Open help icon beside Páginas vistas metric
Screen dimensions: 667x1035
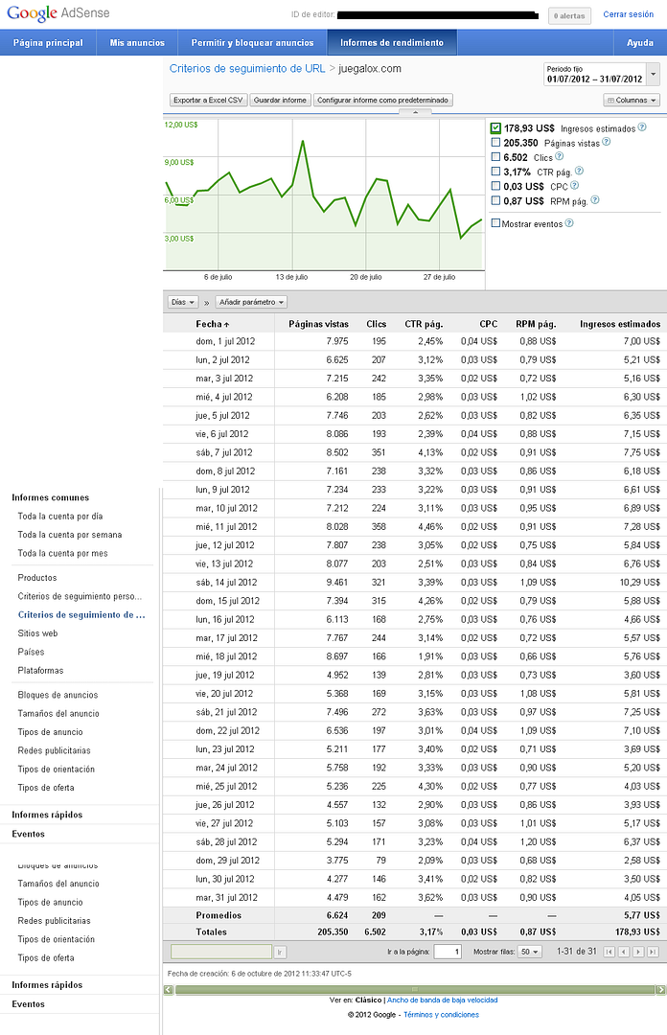607,142
